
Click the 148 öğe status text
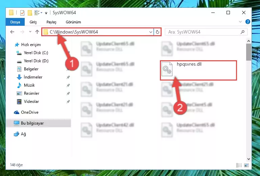coord(16,165)
